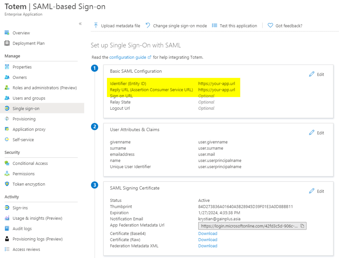Image resolution: width=339 pixels, height=258 pixels.
Task: Click the Upload metadata file arrow icon
Action: (96, 25)
